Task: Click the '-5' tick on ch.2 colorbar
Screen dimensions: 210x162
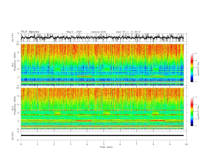Action: tap(195, 111)
